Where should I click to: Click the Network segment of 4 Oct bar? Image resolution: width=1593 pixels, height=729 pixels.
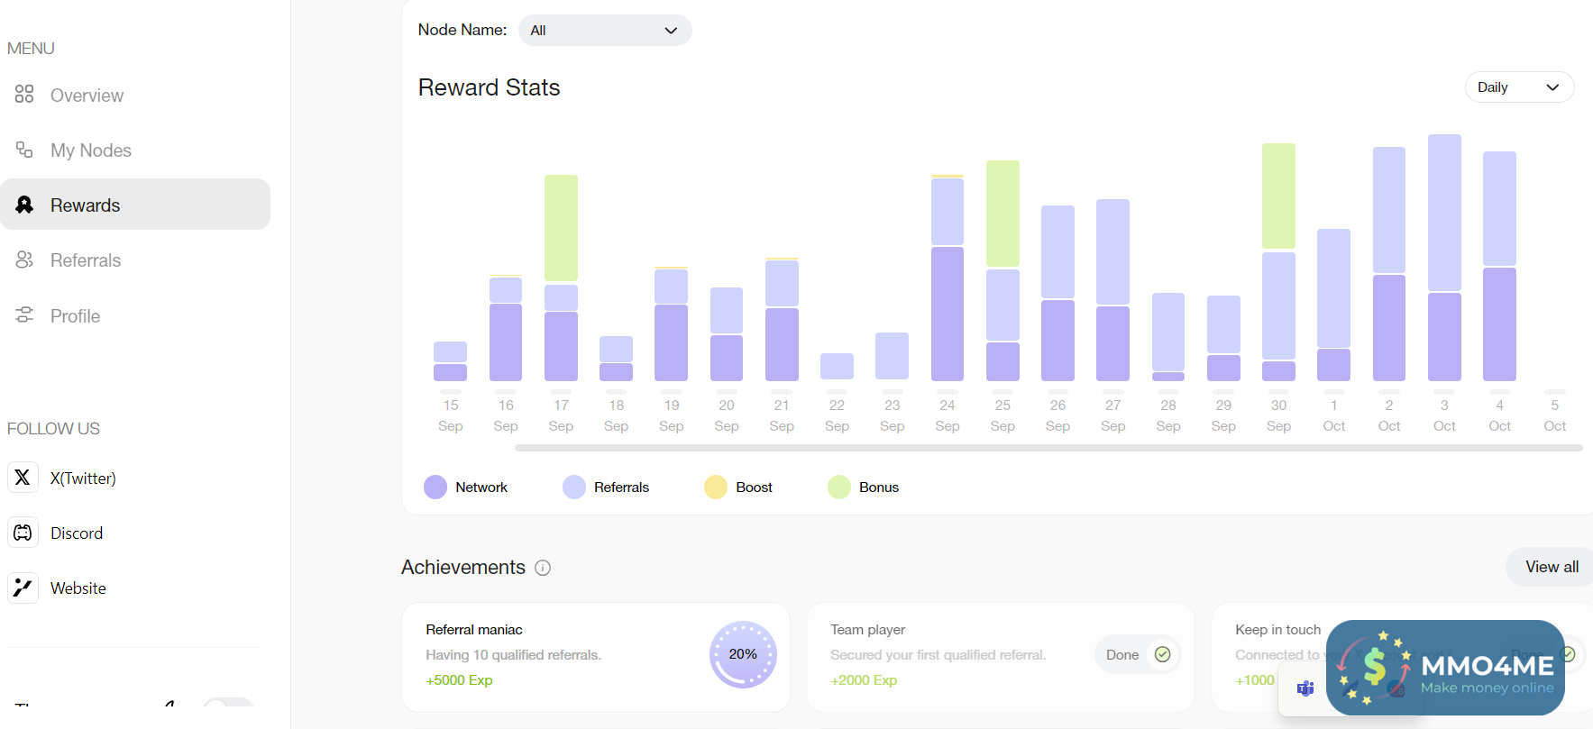point(1499,324)
